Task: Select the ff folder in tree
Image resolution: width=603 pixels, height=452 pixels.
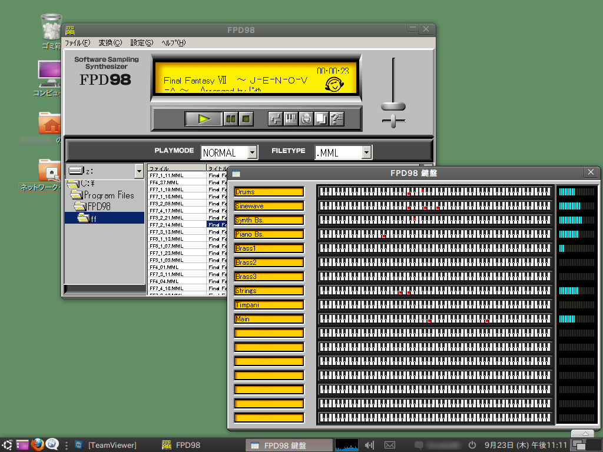Action: pyautogui.click(x=104, y=218)
